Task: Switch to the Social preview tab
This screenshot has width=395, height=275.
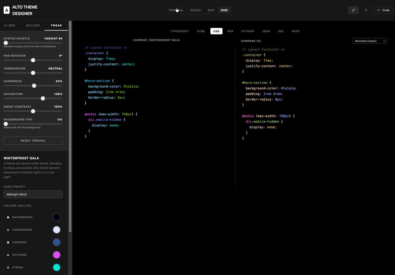Action: coord(196,10)
